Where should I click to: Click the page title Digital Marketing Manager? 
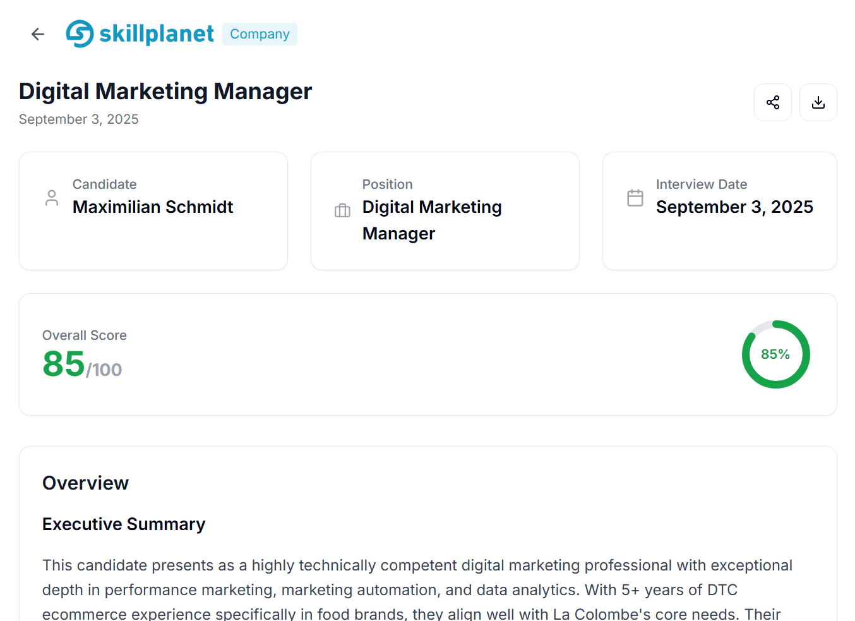tap(165, 91)
